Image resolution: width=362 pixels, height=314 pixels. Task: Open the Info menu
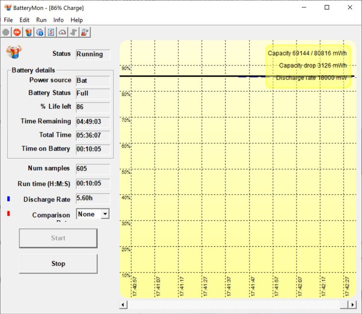[x=58, y=20]
